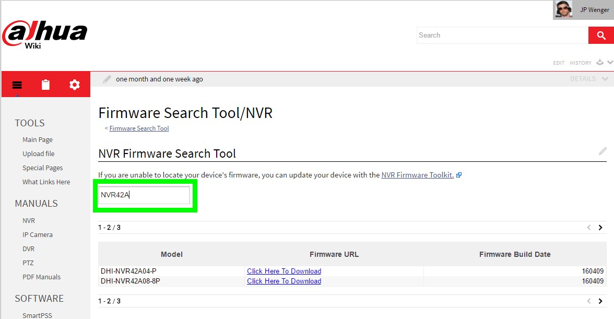Go to next page using top right arrow

600,228
